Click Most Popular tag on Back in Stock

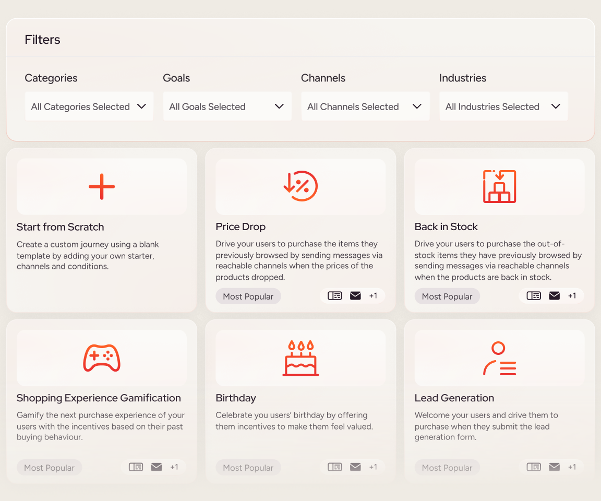tap(447, 296)
